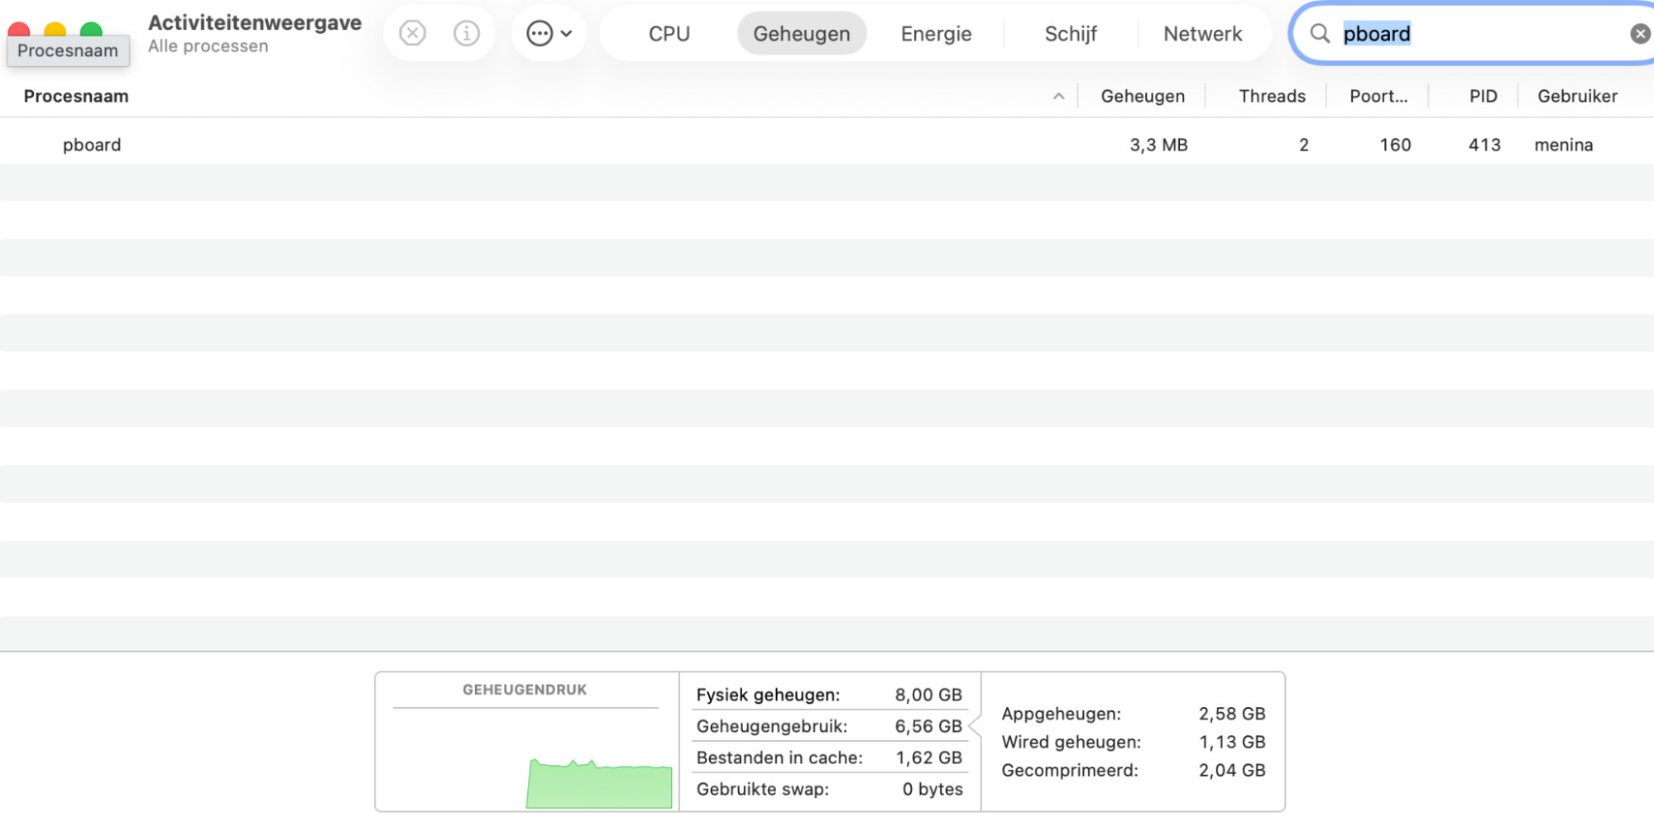
Task: Expand the options chevron next to ellipsis
Action: (x=566, y=33)
